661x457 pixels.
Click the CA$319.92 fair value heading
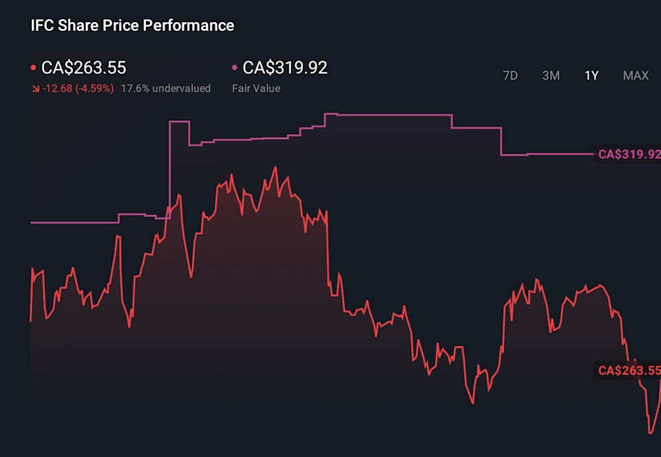point(285,67)
